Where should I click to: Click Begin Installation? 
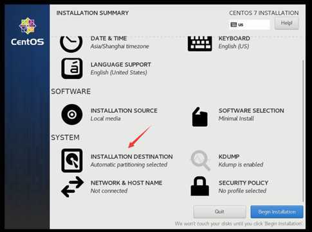(x=277, y=211)
